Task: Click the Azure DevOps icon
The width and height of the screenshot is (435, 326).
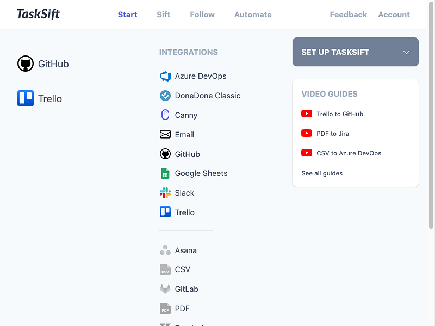Action: click(165, 76)
